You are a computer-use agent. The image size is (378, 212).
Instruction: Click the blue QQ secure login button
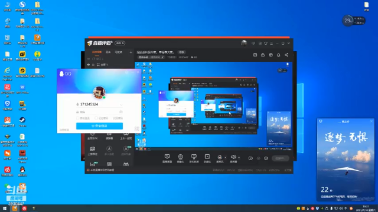99,126
